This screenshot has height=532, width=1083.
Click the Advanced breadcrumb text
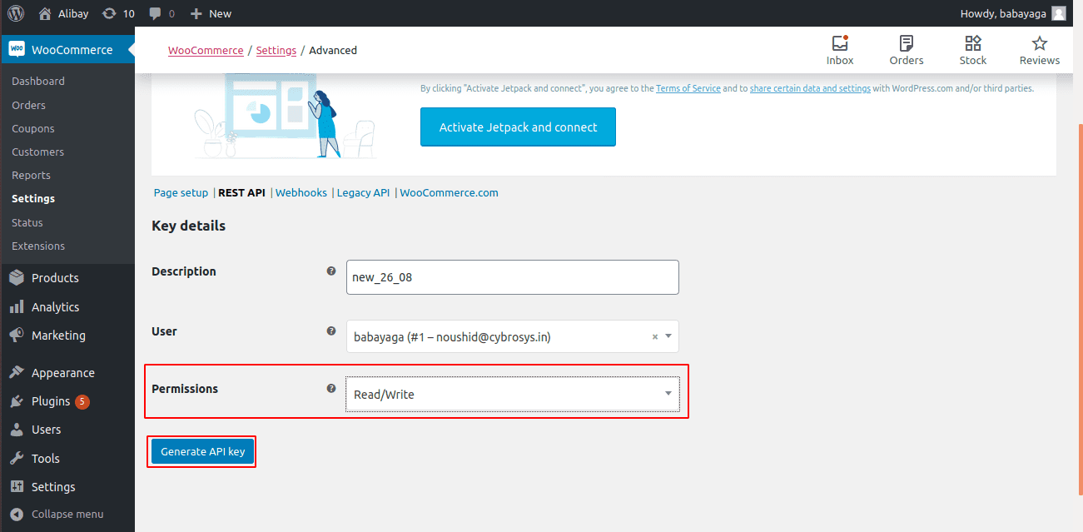click(x=333, y=50)
